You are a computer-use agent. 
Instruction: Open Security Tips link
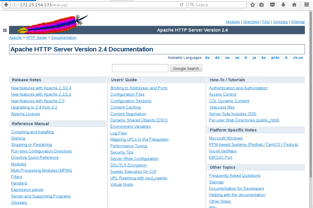pos(122,152)
